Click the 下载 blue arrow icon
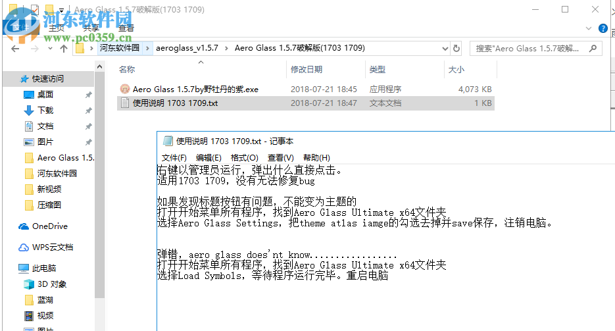 tap(29, 111)
